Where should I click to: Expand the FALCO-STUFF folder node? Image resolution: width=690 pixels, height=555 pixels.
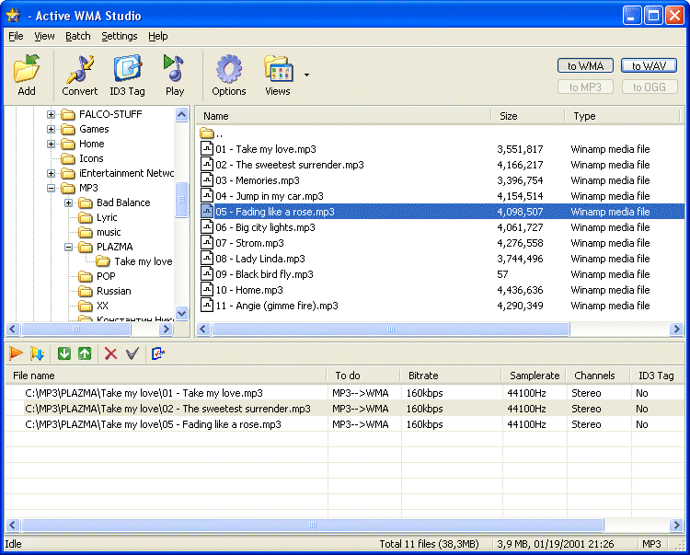tap(51, 114)
